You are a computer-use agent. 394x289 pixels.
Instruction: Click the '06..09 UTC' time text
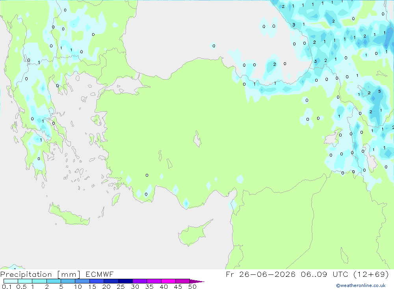323,274
